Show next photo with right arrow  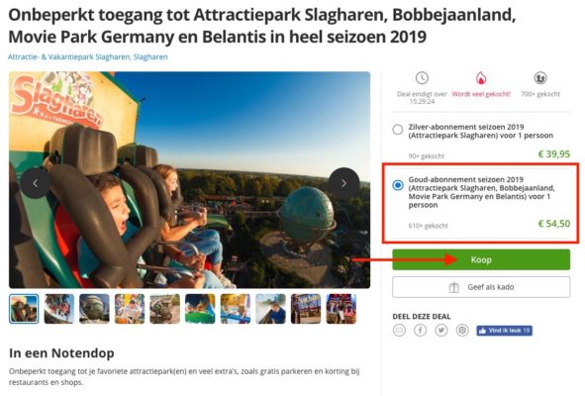pos(343,183)
